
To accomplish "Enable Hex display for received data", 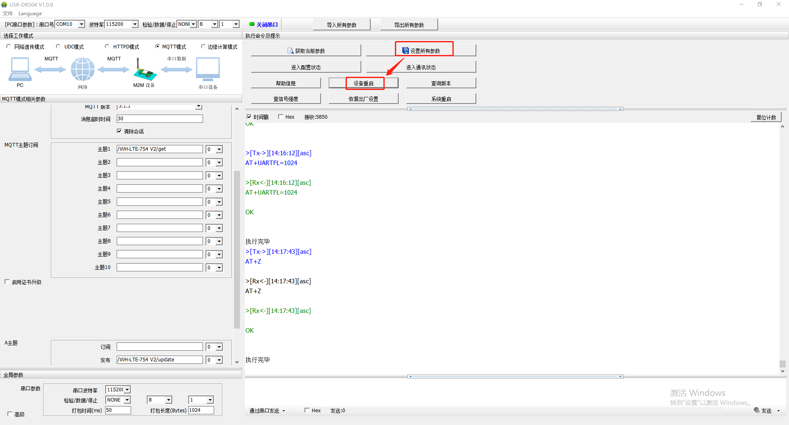I will tap(281, 117).
